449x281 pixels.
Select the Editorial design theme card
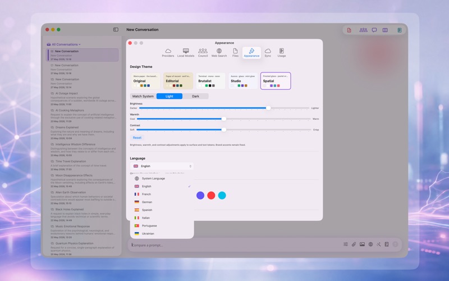coord(178,81)
